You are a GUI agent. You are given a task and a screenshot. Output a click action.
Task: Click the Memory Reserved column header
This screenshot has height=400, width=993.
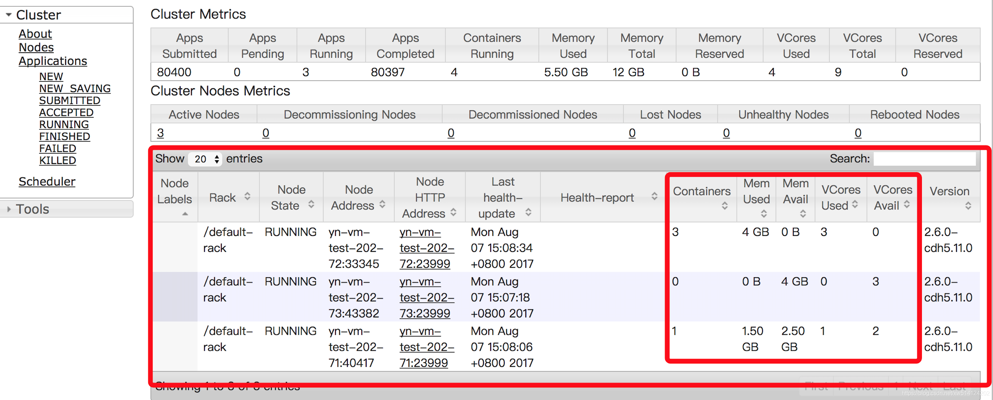coord(719,46)
